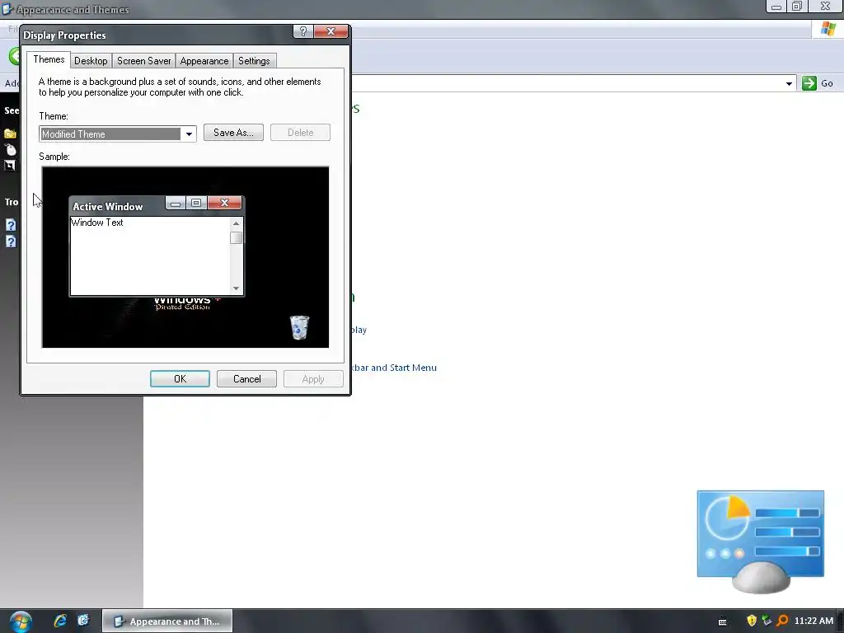Launch Internet Explorer from quick launch
Viewport: 844px width, 633px height.
click(60, 621)
